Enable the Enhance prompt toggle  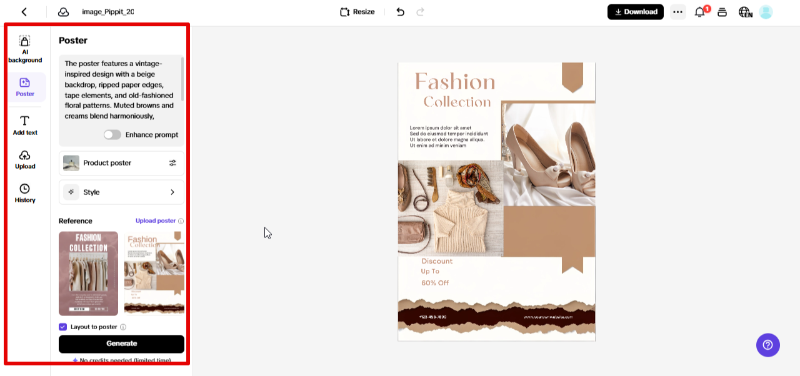click(112, 134)
